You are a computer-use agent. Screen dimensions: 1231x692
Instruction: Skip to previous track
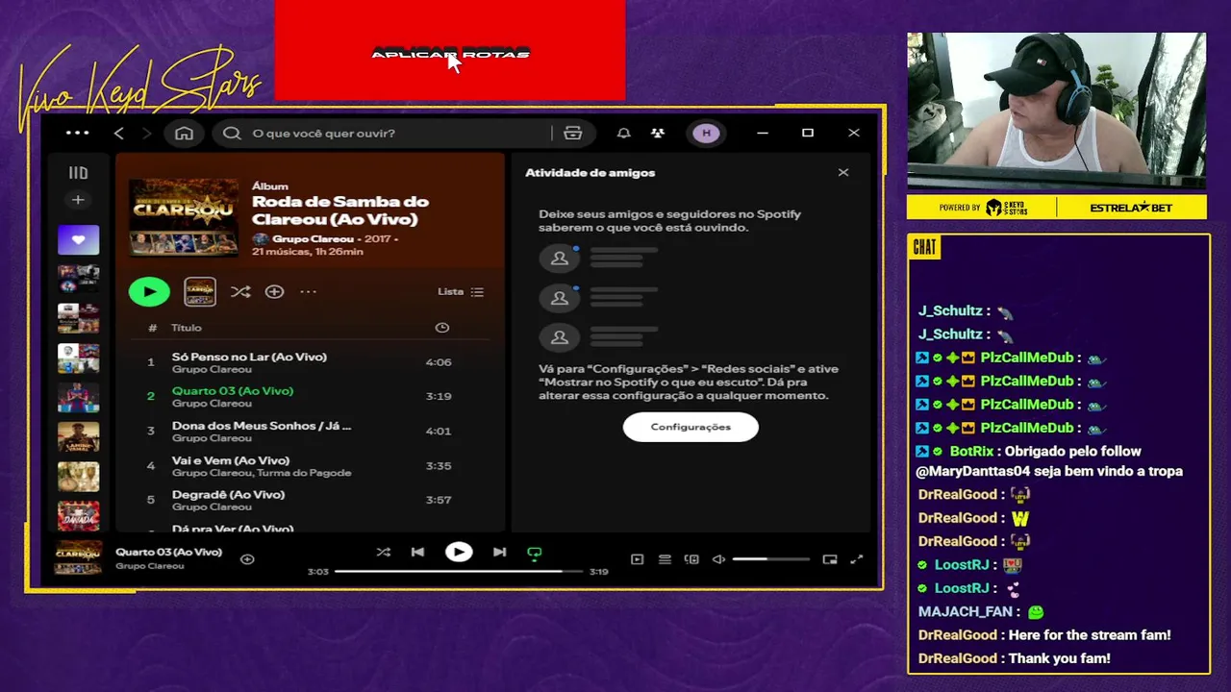point(417,552)
